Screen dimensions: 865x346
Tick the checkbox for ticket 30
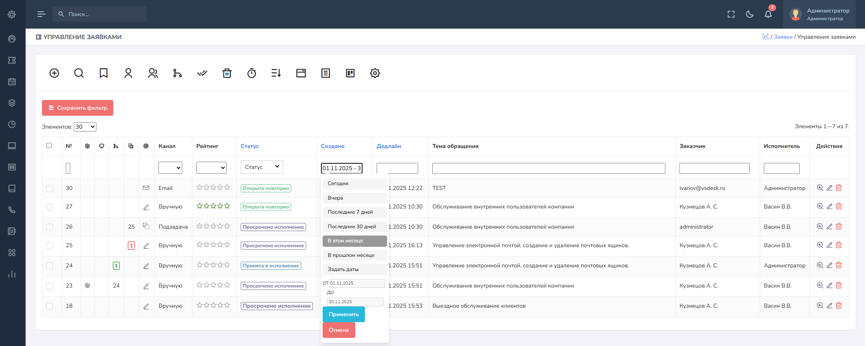point(50,188)
